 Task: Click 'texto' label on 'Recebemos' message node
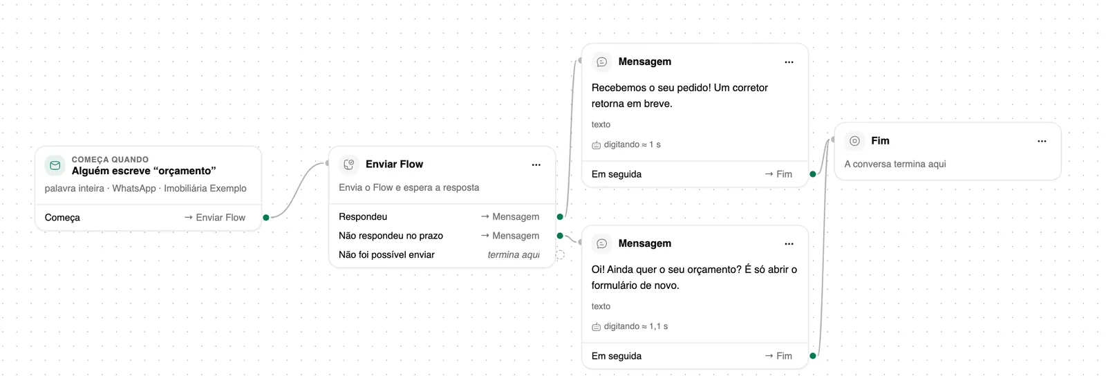[601, 125]
